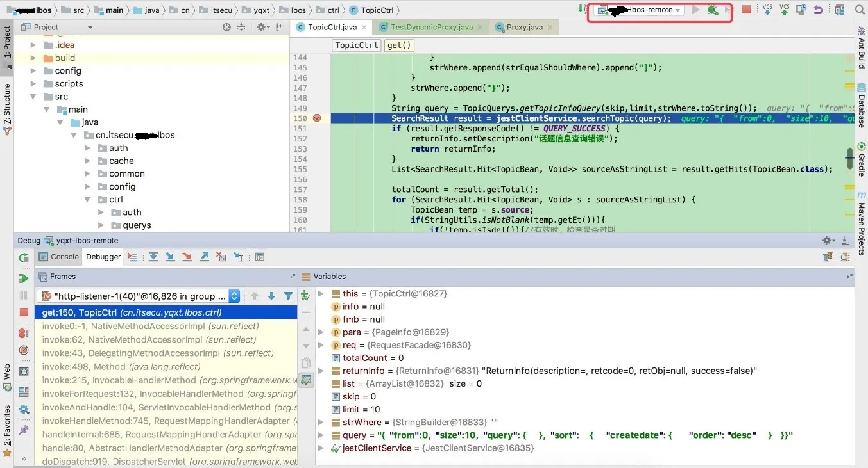Open the debug sidebar Settings gear

(24, 410)
